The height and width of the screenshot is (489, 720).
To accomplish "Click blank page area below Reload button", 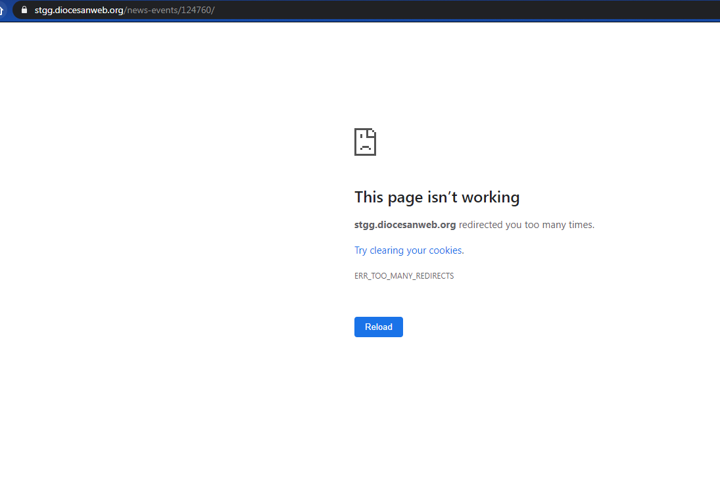I will click(x=379, y=407).
